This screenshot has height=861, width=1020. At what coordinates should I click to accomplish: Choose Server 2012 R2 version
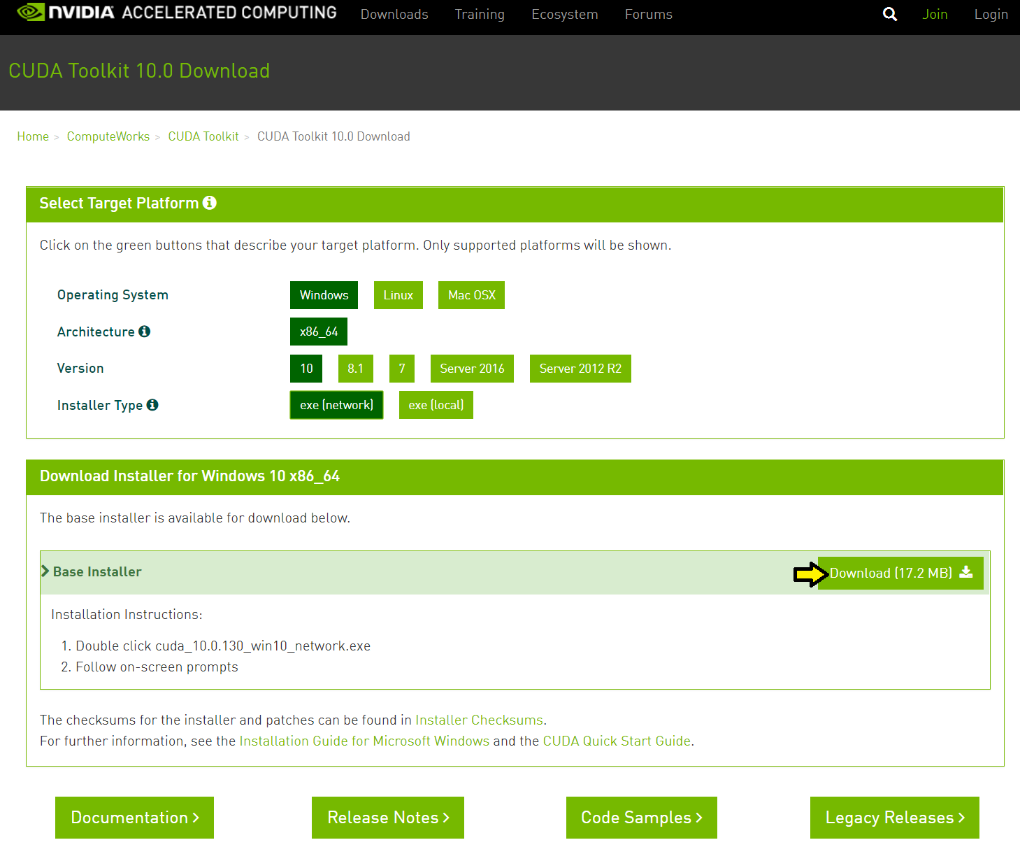pyautogui.click(x=580, y=369)
